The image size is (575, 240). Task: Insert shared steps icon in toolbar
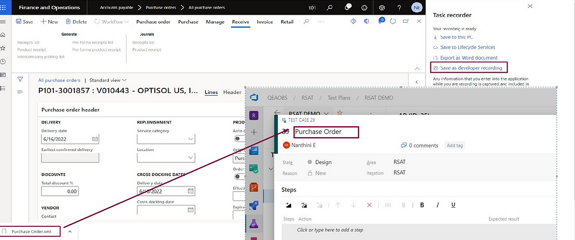pos(303,205)
